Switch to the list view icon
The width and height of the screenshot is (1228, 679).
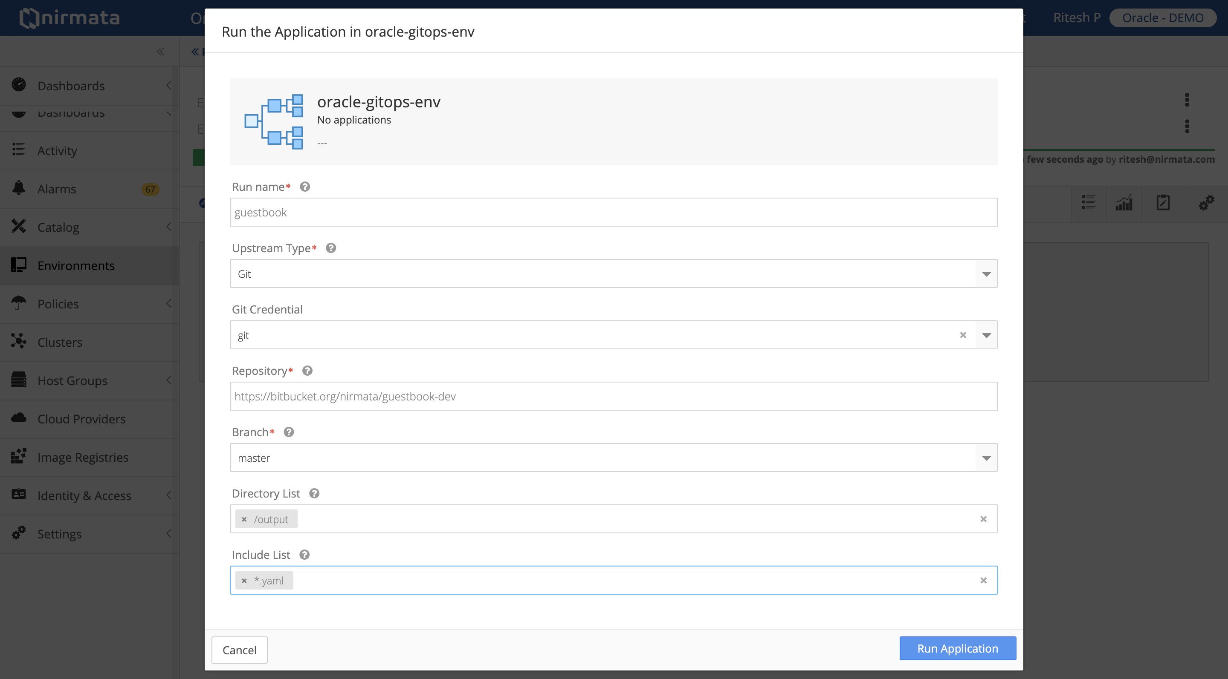[x=1089, y=203]
